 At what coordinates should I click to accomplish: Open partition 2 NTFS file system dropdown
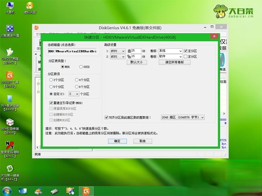click(x=117, y=57)
